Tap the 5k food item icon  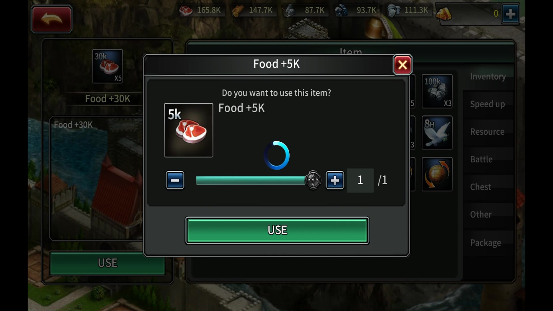(188, 130)
